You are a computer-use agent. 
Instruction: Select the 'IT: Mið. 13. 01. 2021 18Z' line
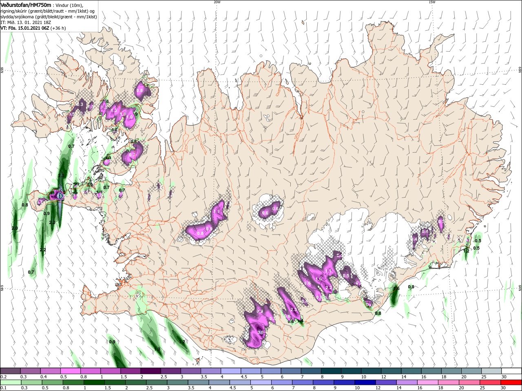point(26,22)
